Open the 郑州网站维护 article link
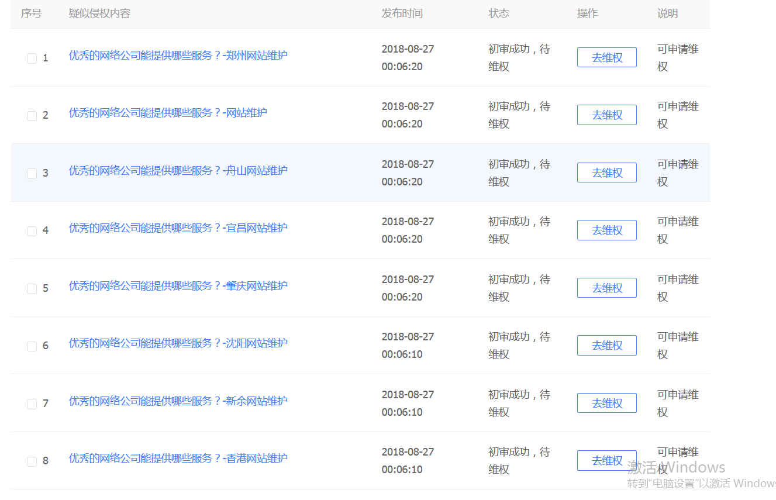 tap(178, 56)
